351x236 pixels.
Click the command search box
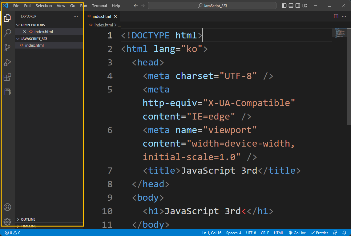pos(212,5)
